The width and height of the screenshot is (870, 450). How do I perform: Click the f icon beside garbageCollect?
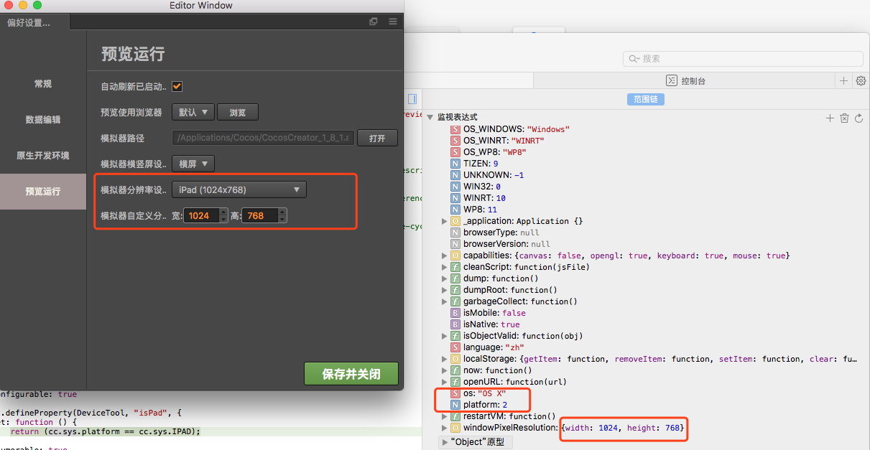[x=455, y=301]
